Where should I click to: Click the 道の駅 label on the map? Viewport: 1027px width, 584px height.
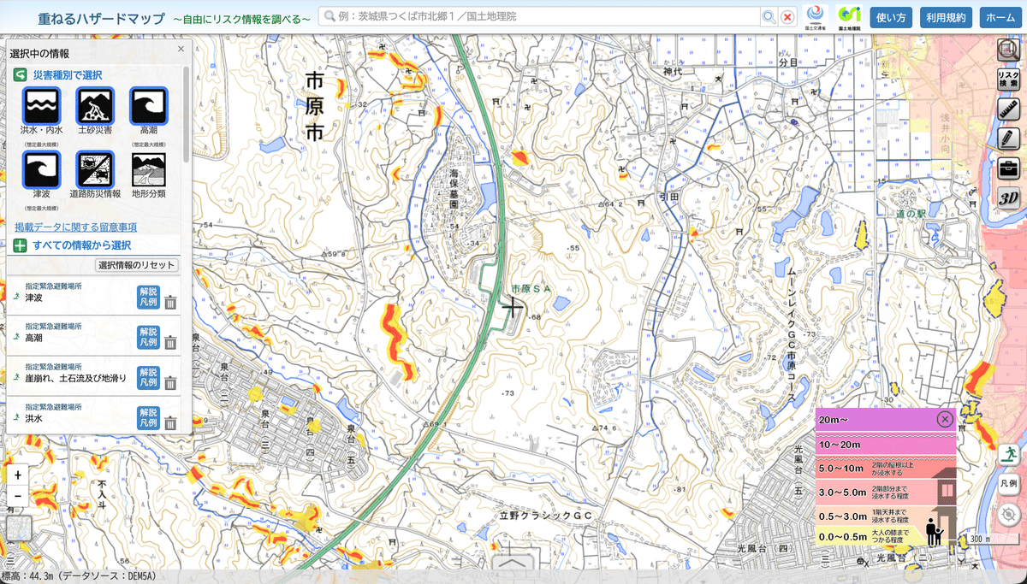pos(911,214)
